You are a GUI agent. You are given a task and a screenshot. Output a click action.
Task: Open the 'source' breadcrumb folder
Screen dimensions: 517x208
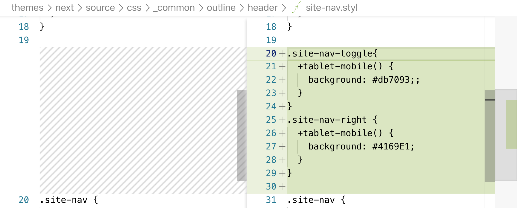[100, 8]
